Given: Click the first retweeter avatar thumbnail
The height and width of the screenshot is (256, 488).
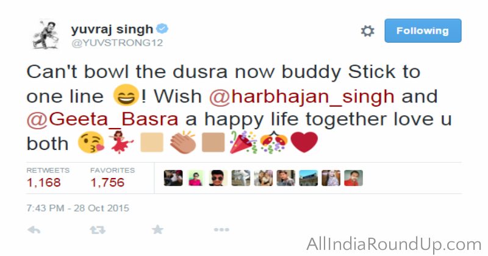Looking at the screenshot, I should [173, 178].
